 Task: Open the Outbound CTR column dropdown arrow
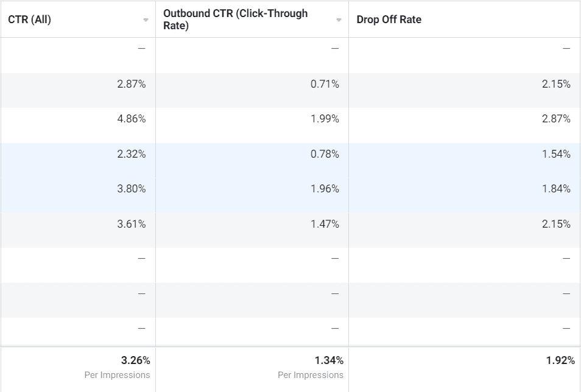[339, 20]
